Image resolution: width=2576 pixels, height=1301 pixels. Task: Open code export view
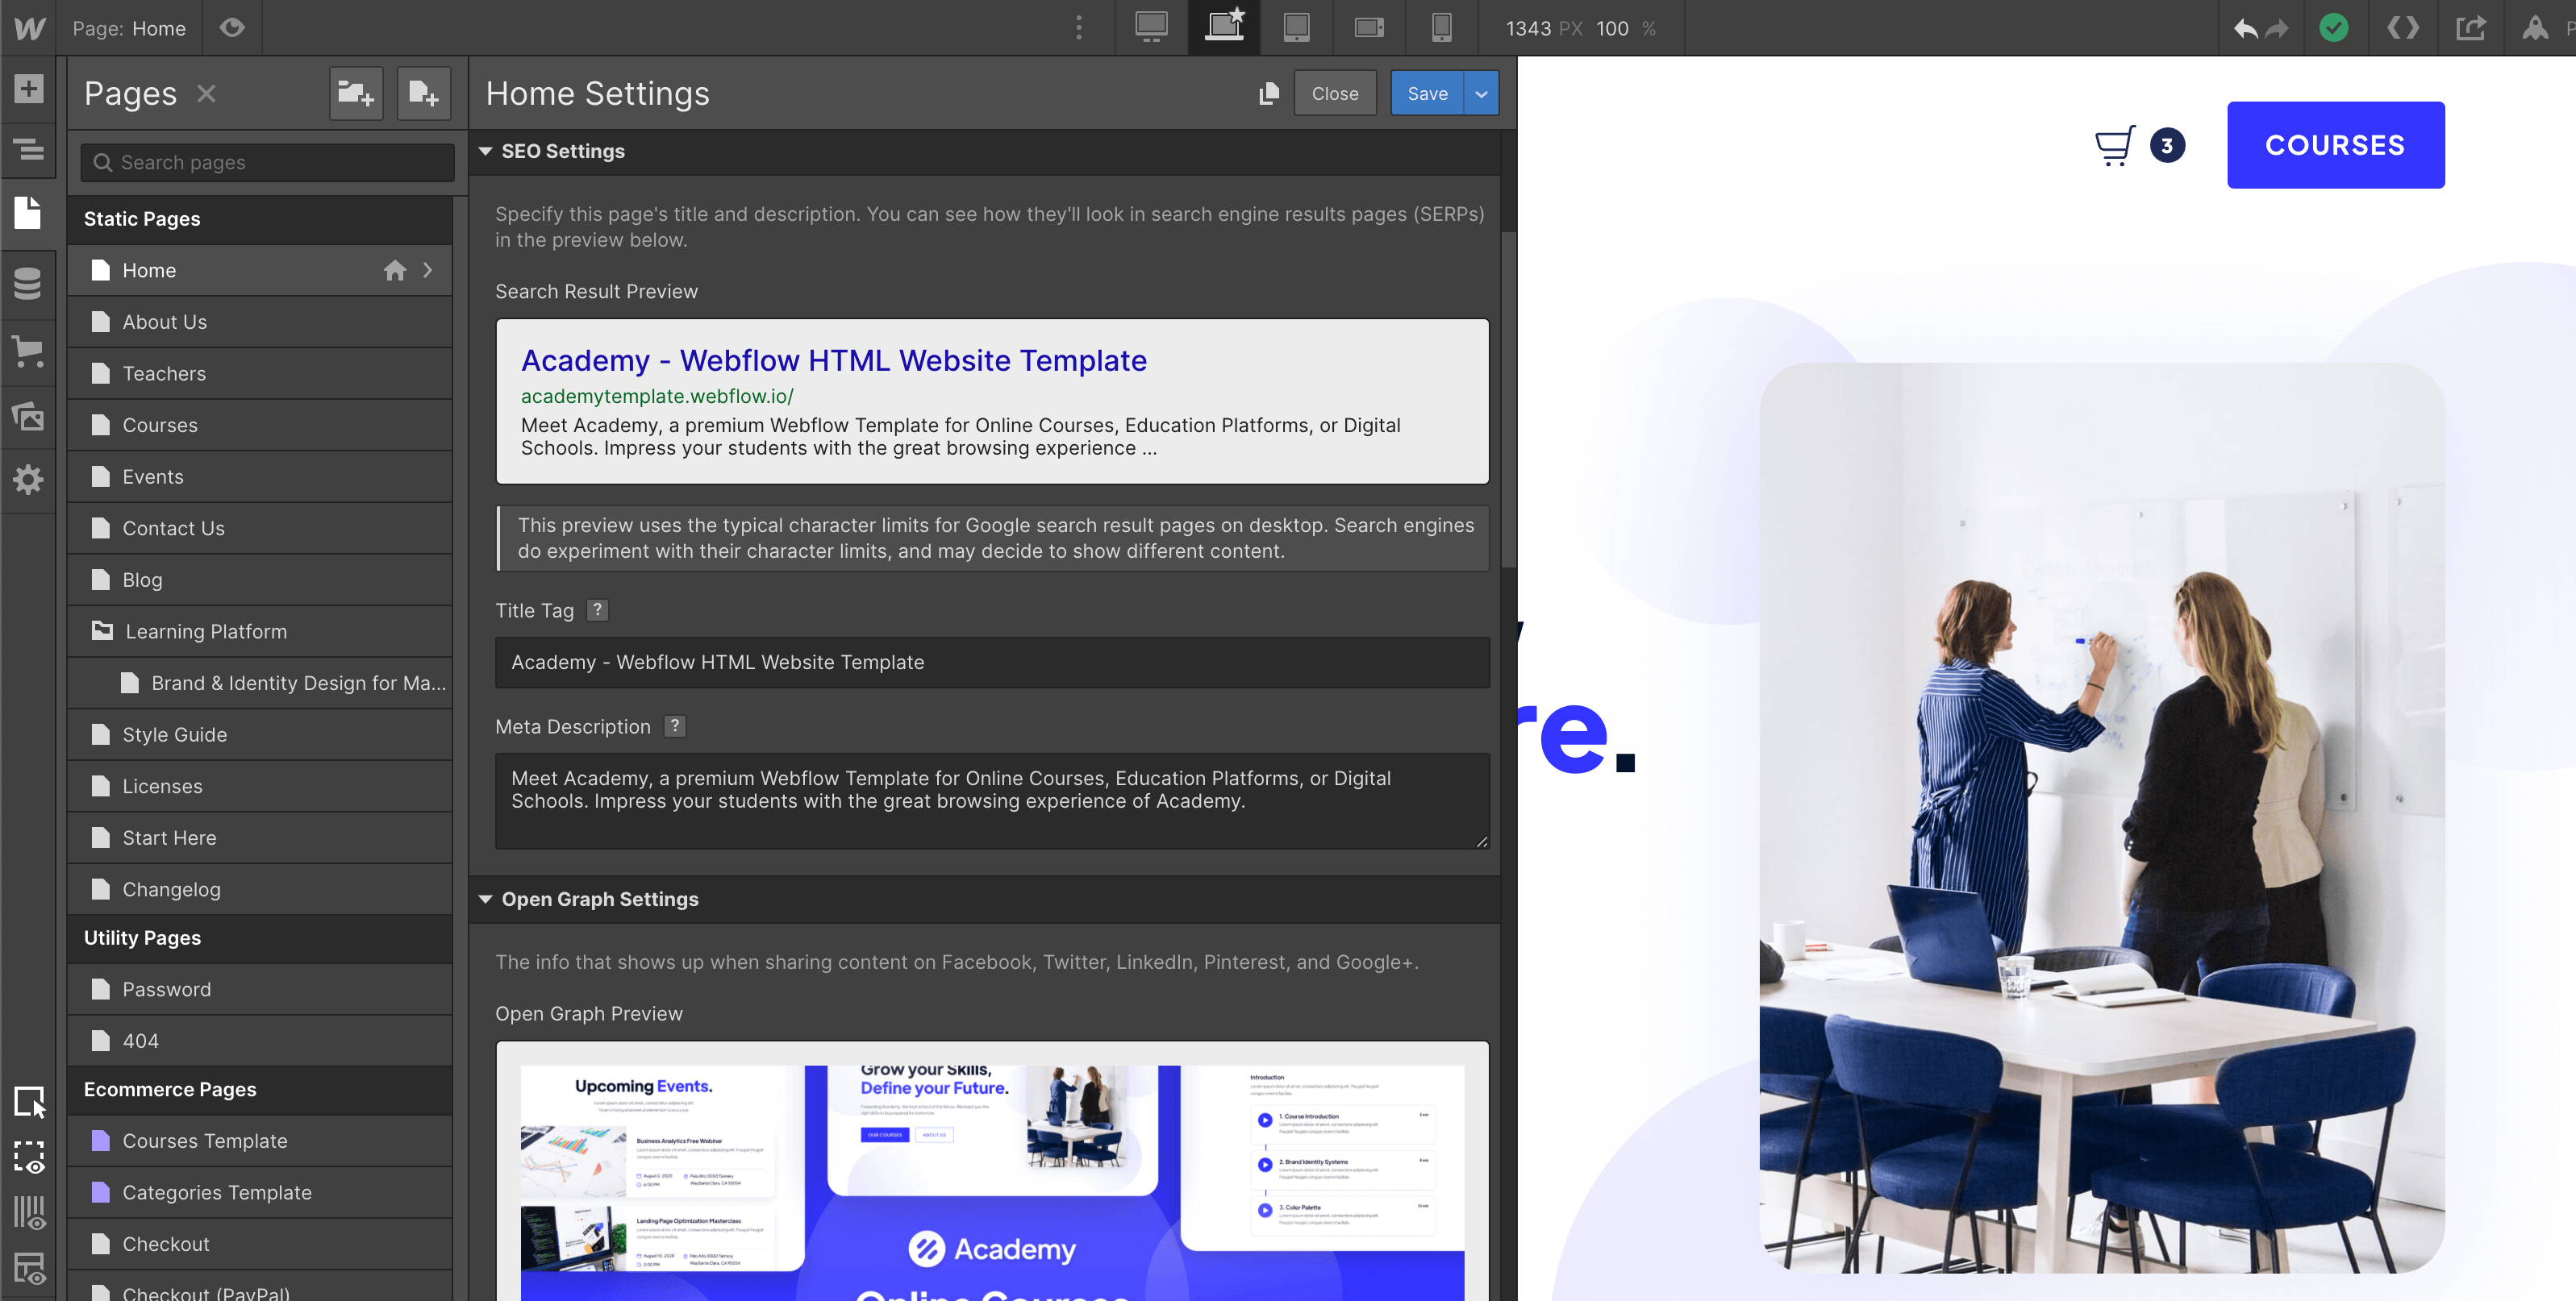coord(2403,28)
